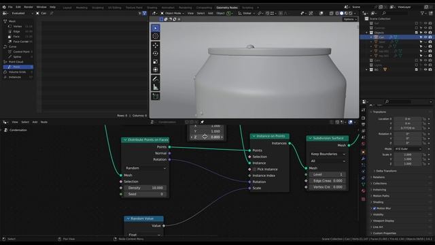Activate the Cursor tool in viewport
Viewport: 435px width, 245px height.
[156, 36]
